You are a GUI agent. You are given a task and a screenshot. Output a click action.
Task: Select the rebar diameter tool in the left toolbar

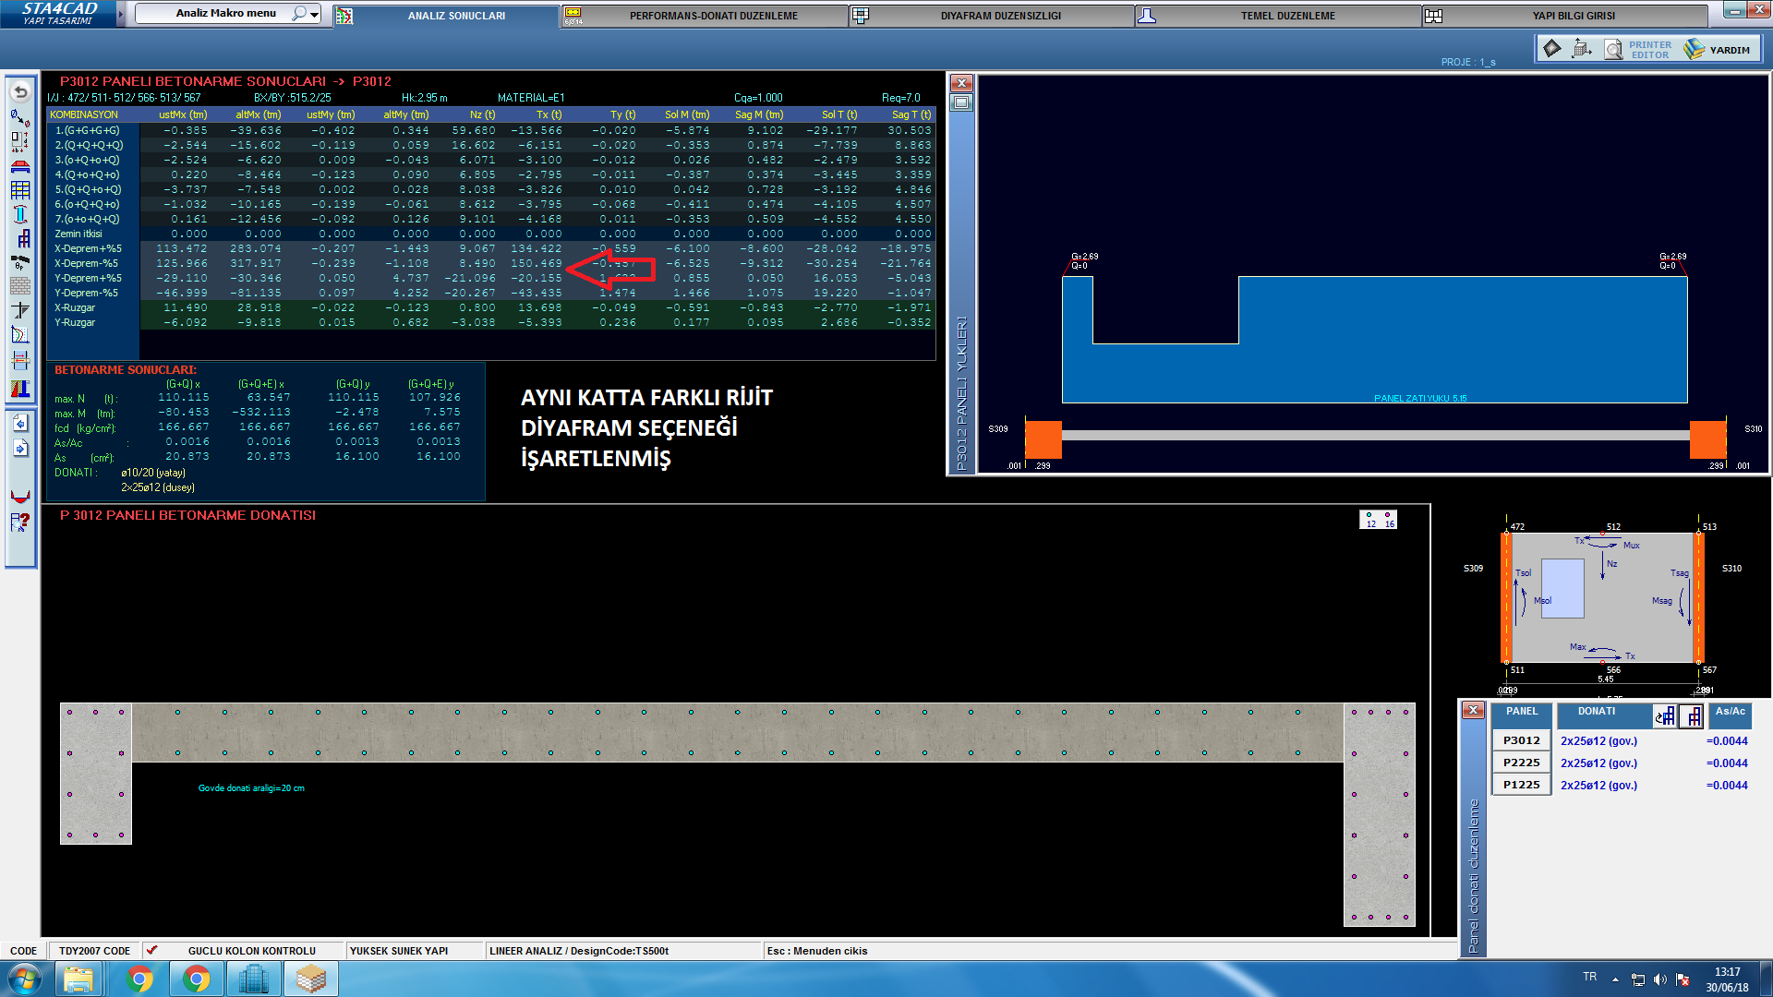(20, 117)
